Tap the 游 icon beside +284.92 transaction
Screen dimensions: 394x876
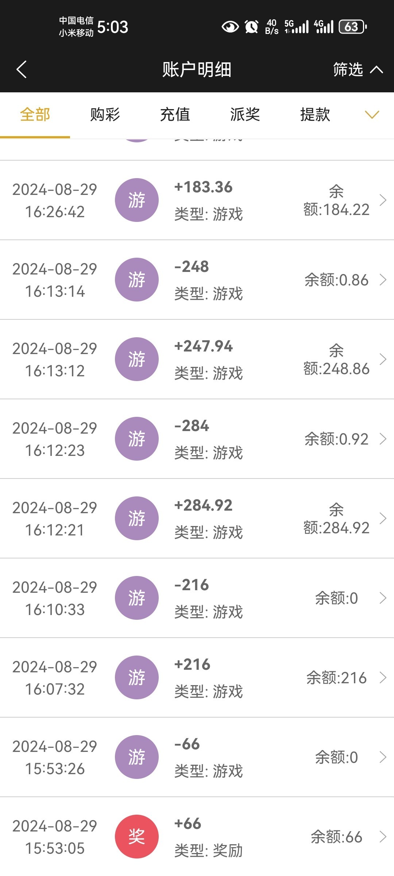click(136, 518)
